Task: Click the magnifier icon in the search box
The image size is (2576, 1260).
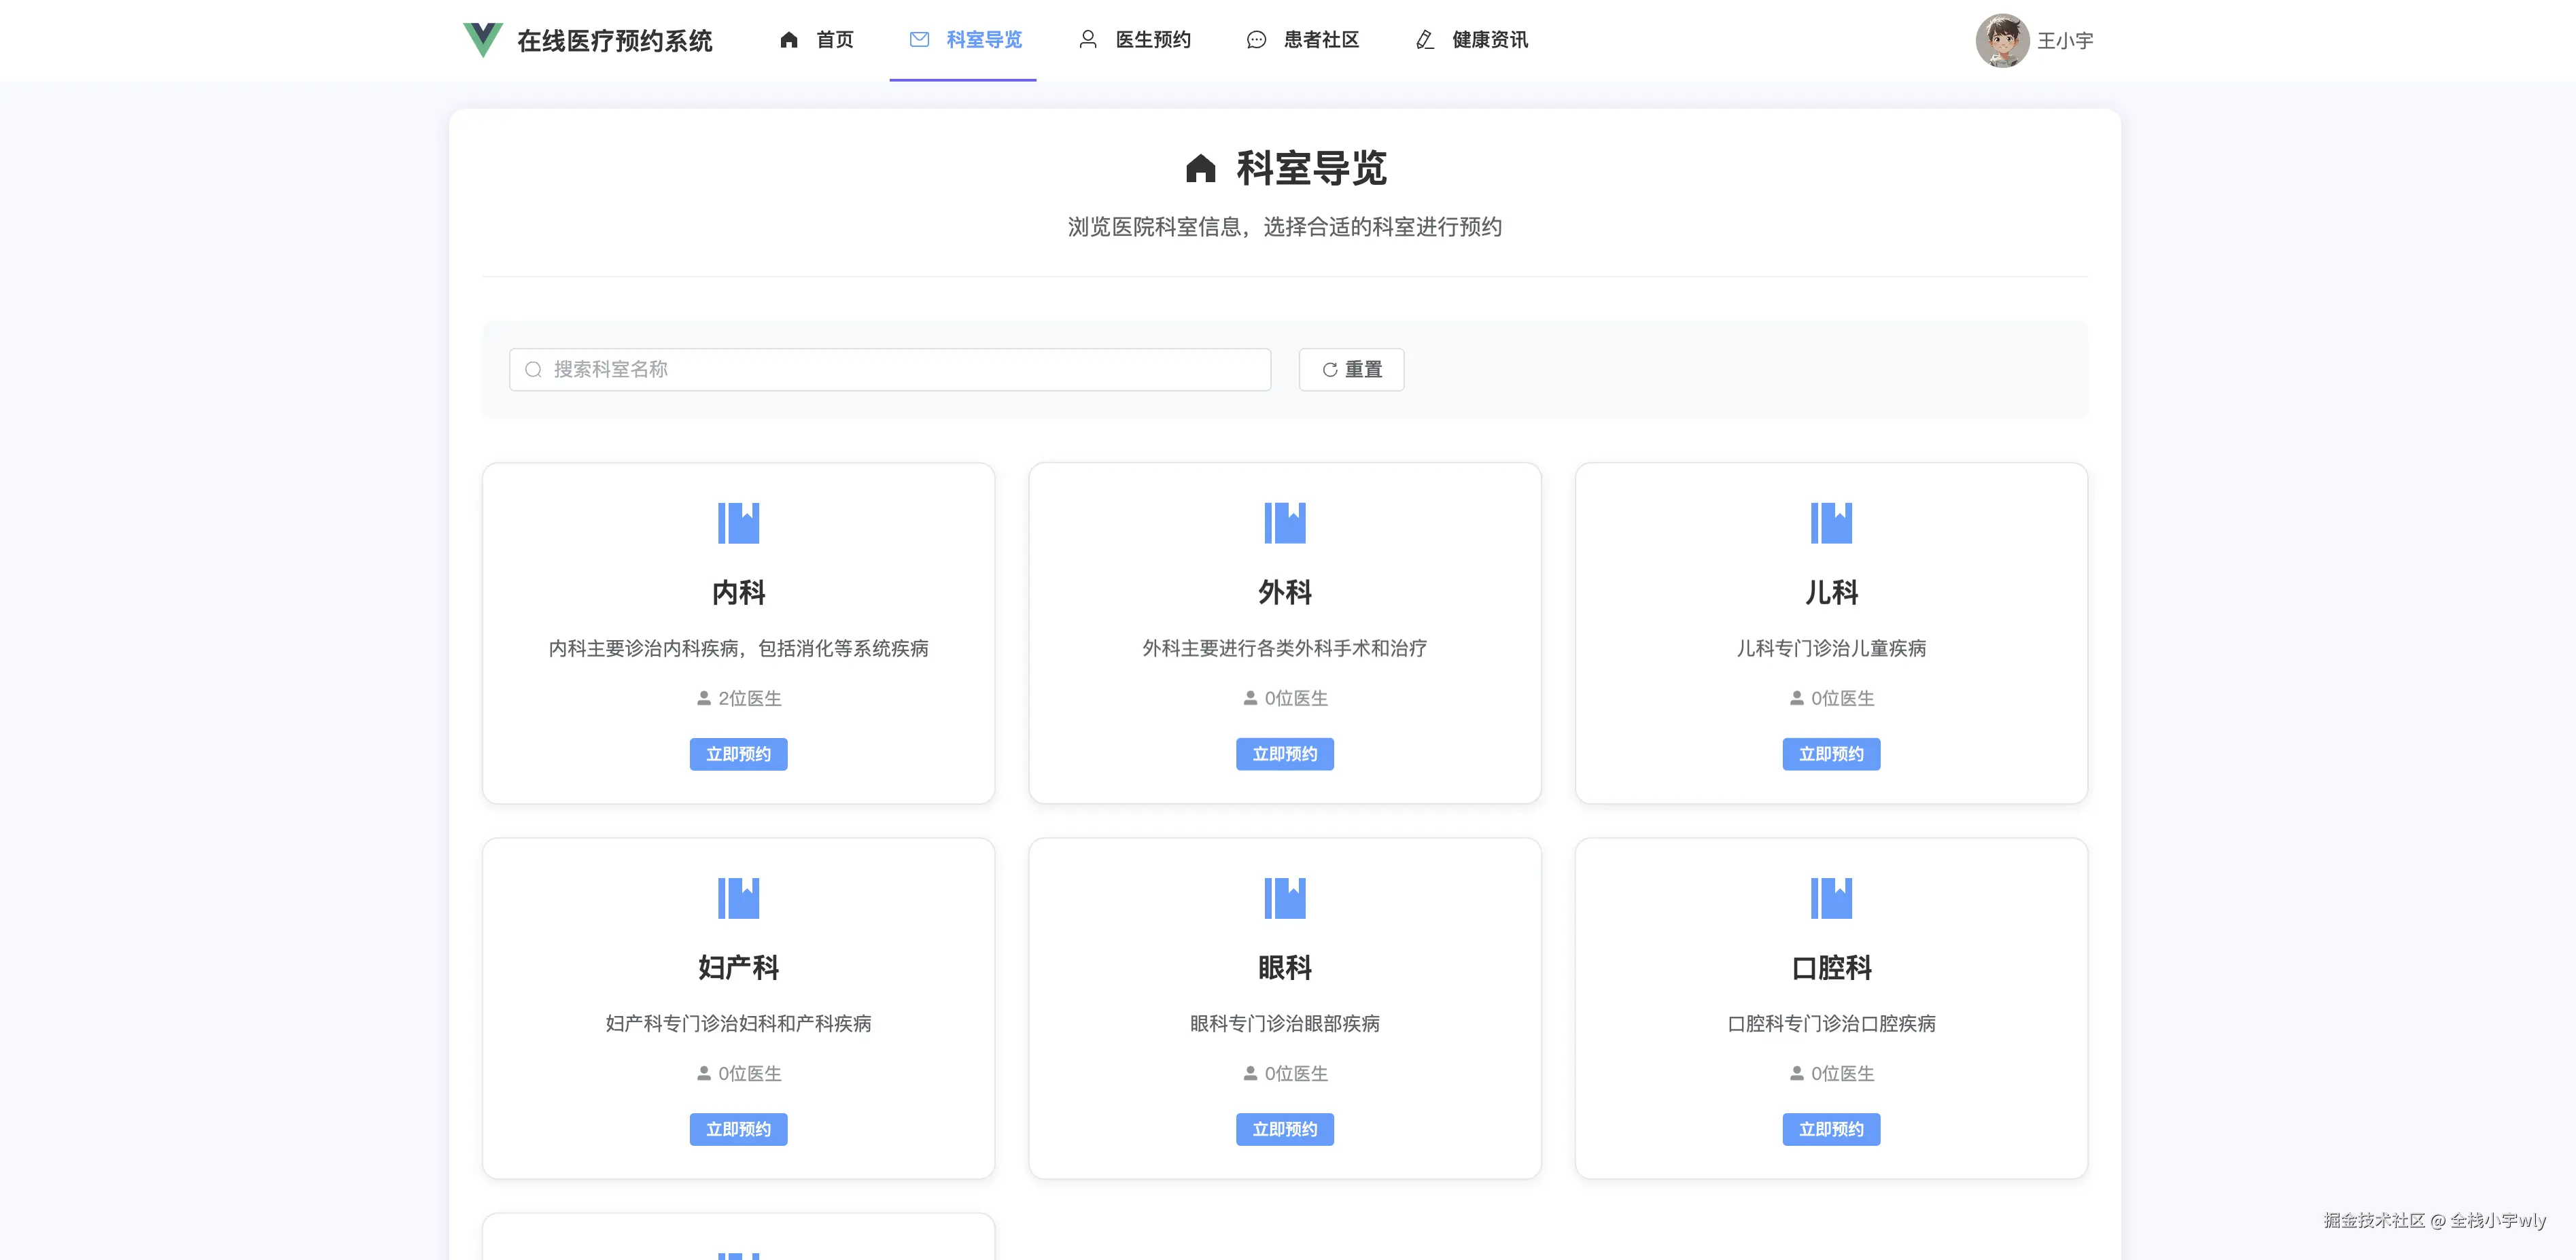Action: (534, 370)
